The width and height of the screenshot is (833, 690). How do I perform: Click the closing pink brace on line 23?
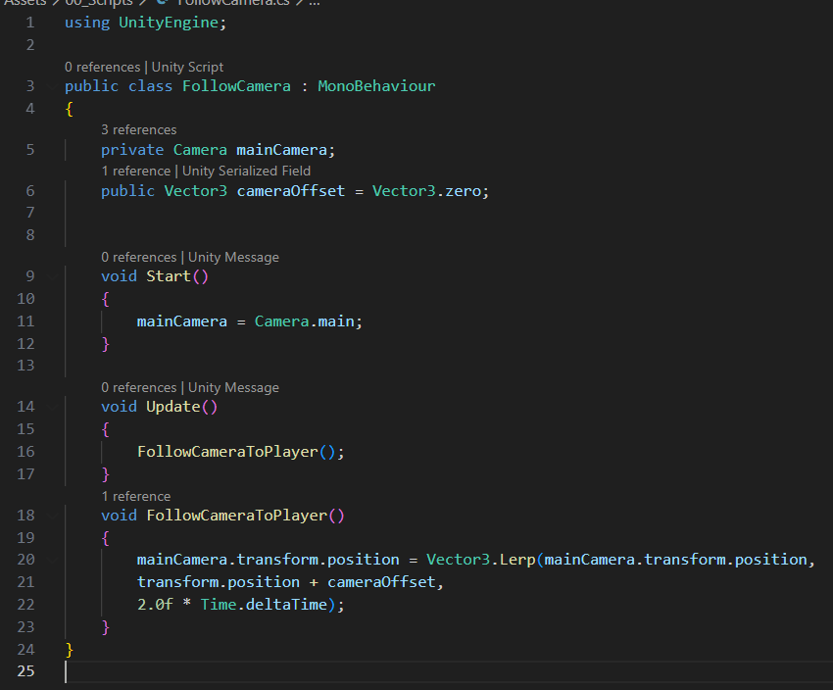point(105,627)
